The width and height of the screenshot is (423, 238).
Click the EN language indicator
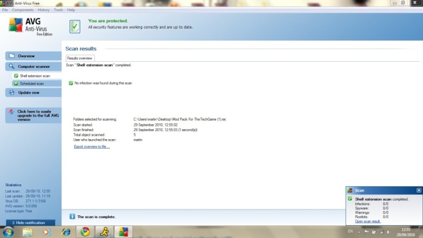[x=350, y=231]
